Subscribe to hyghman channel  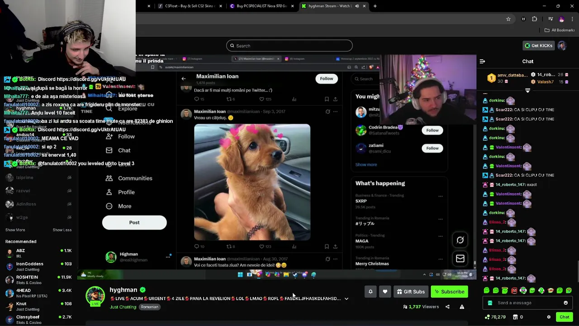450,292
